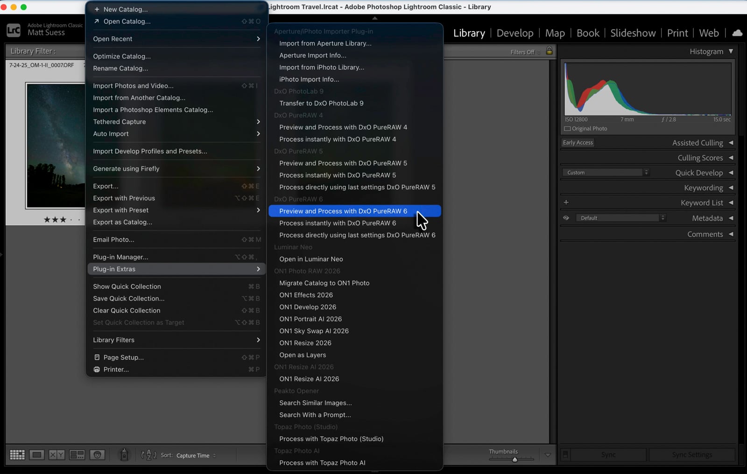
Task: Add a keyword with plus icon
Action: click(x=566, y=202)
